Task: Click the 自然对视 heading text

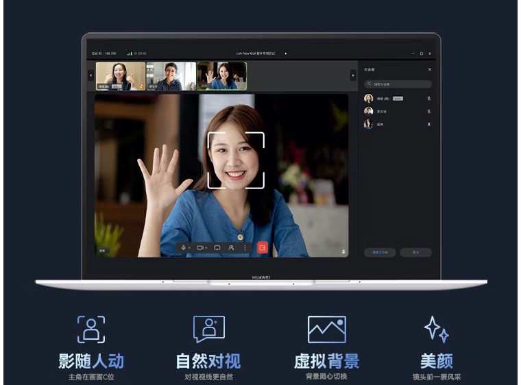Action: click(208, 361)
